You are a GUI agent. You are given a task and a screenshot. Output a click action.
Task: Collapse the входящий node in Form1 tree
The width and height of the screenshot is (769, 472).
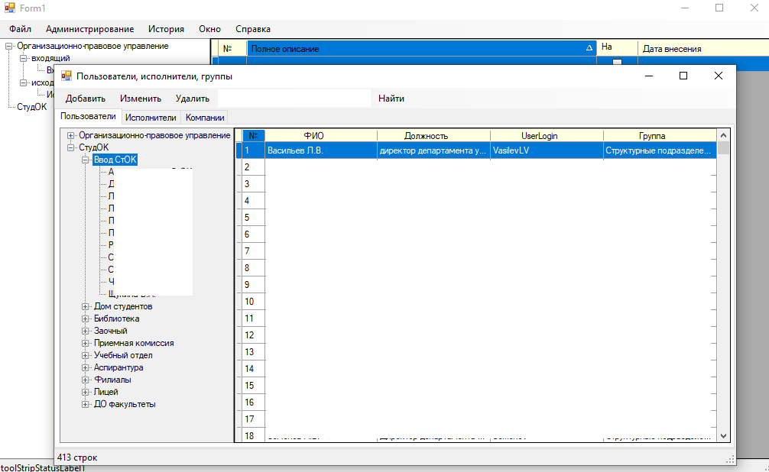[x=23, y=58]
